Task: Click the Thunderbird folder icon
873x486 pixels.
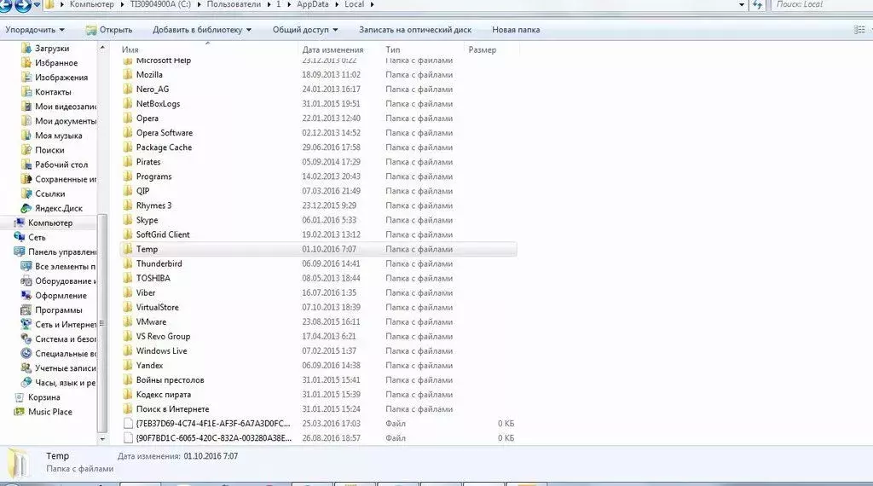Action: [128, 263]
